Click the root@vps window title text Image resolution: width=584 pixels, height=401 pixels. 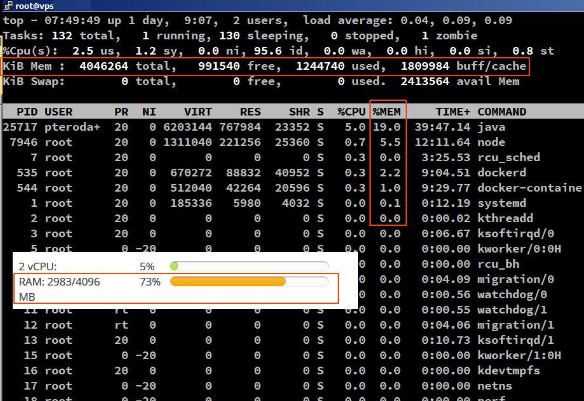coord(34,6)
